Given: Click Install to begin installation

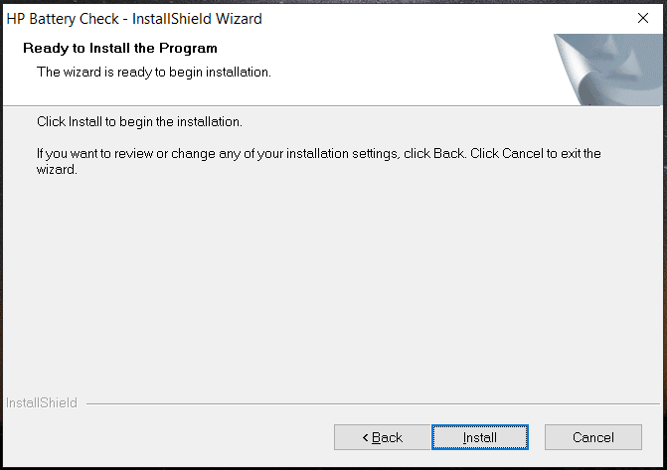Looking at the screenshot, I should coord(480,437).
